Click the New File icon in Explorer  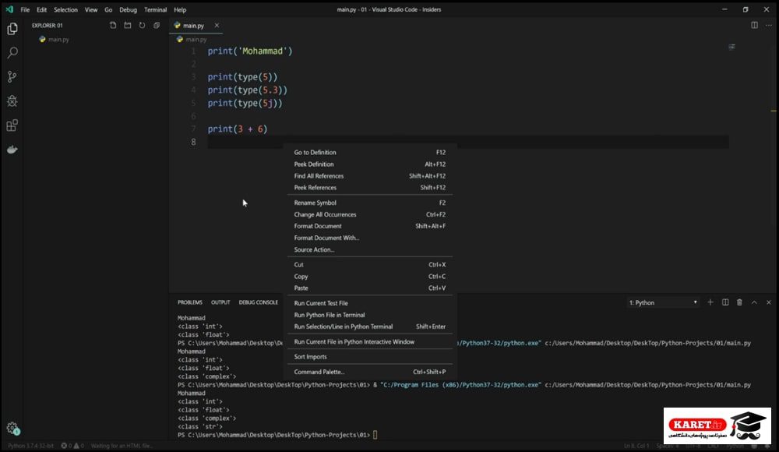(113, 26)
